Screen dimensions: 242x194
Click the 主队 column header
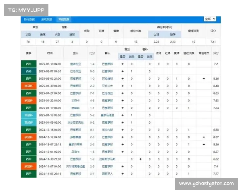click(x=75, y=53)
